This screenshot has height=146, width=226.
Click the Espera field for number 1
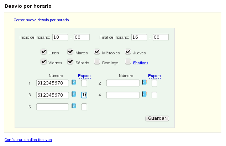tap(84, 83)
